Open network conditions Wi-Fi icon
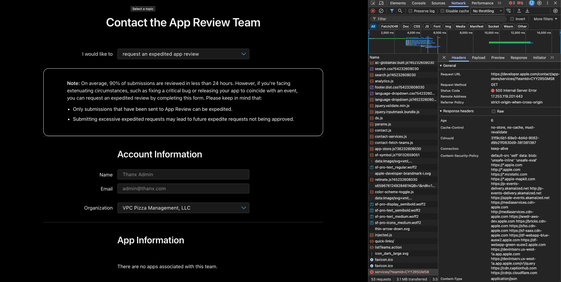561x282 pixels. click(x=509, y=11)
